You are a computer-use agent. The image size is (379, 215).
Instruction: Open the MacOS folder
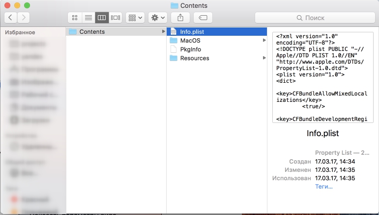click(x=190, y=41)
